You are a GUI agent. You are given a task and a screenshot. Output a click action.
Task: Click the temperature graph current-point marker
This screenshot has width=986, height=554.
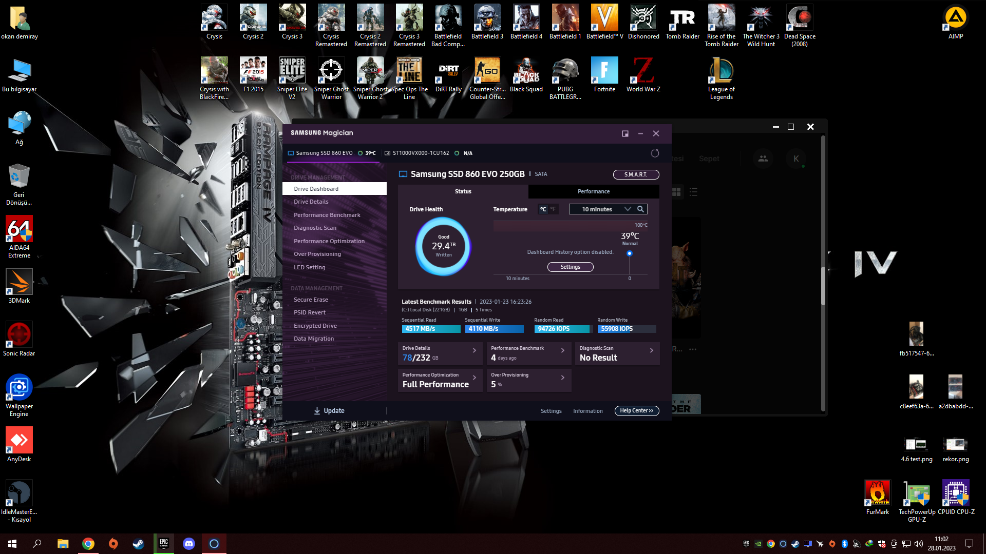(x=629, y=253)
